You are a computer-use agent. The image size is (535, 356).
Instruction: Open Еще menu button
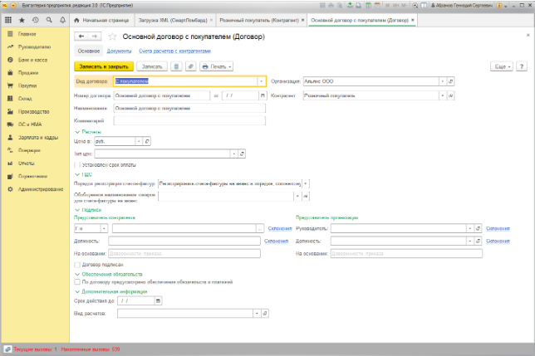tap(502, 66)
